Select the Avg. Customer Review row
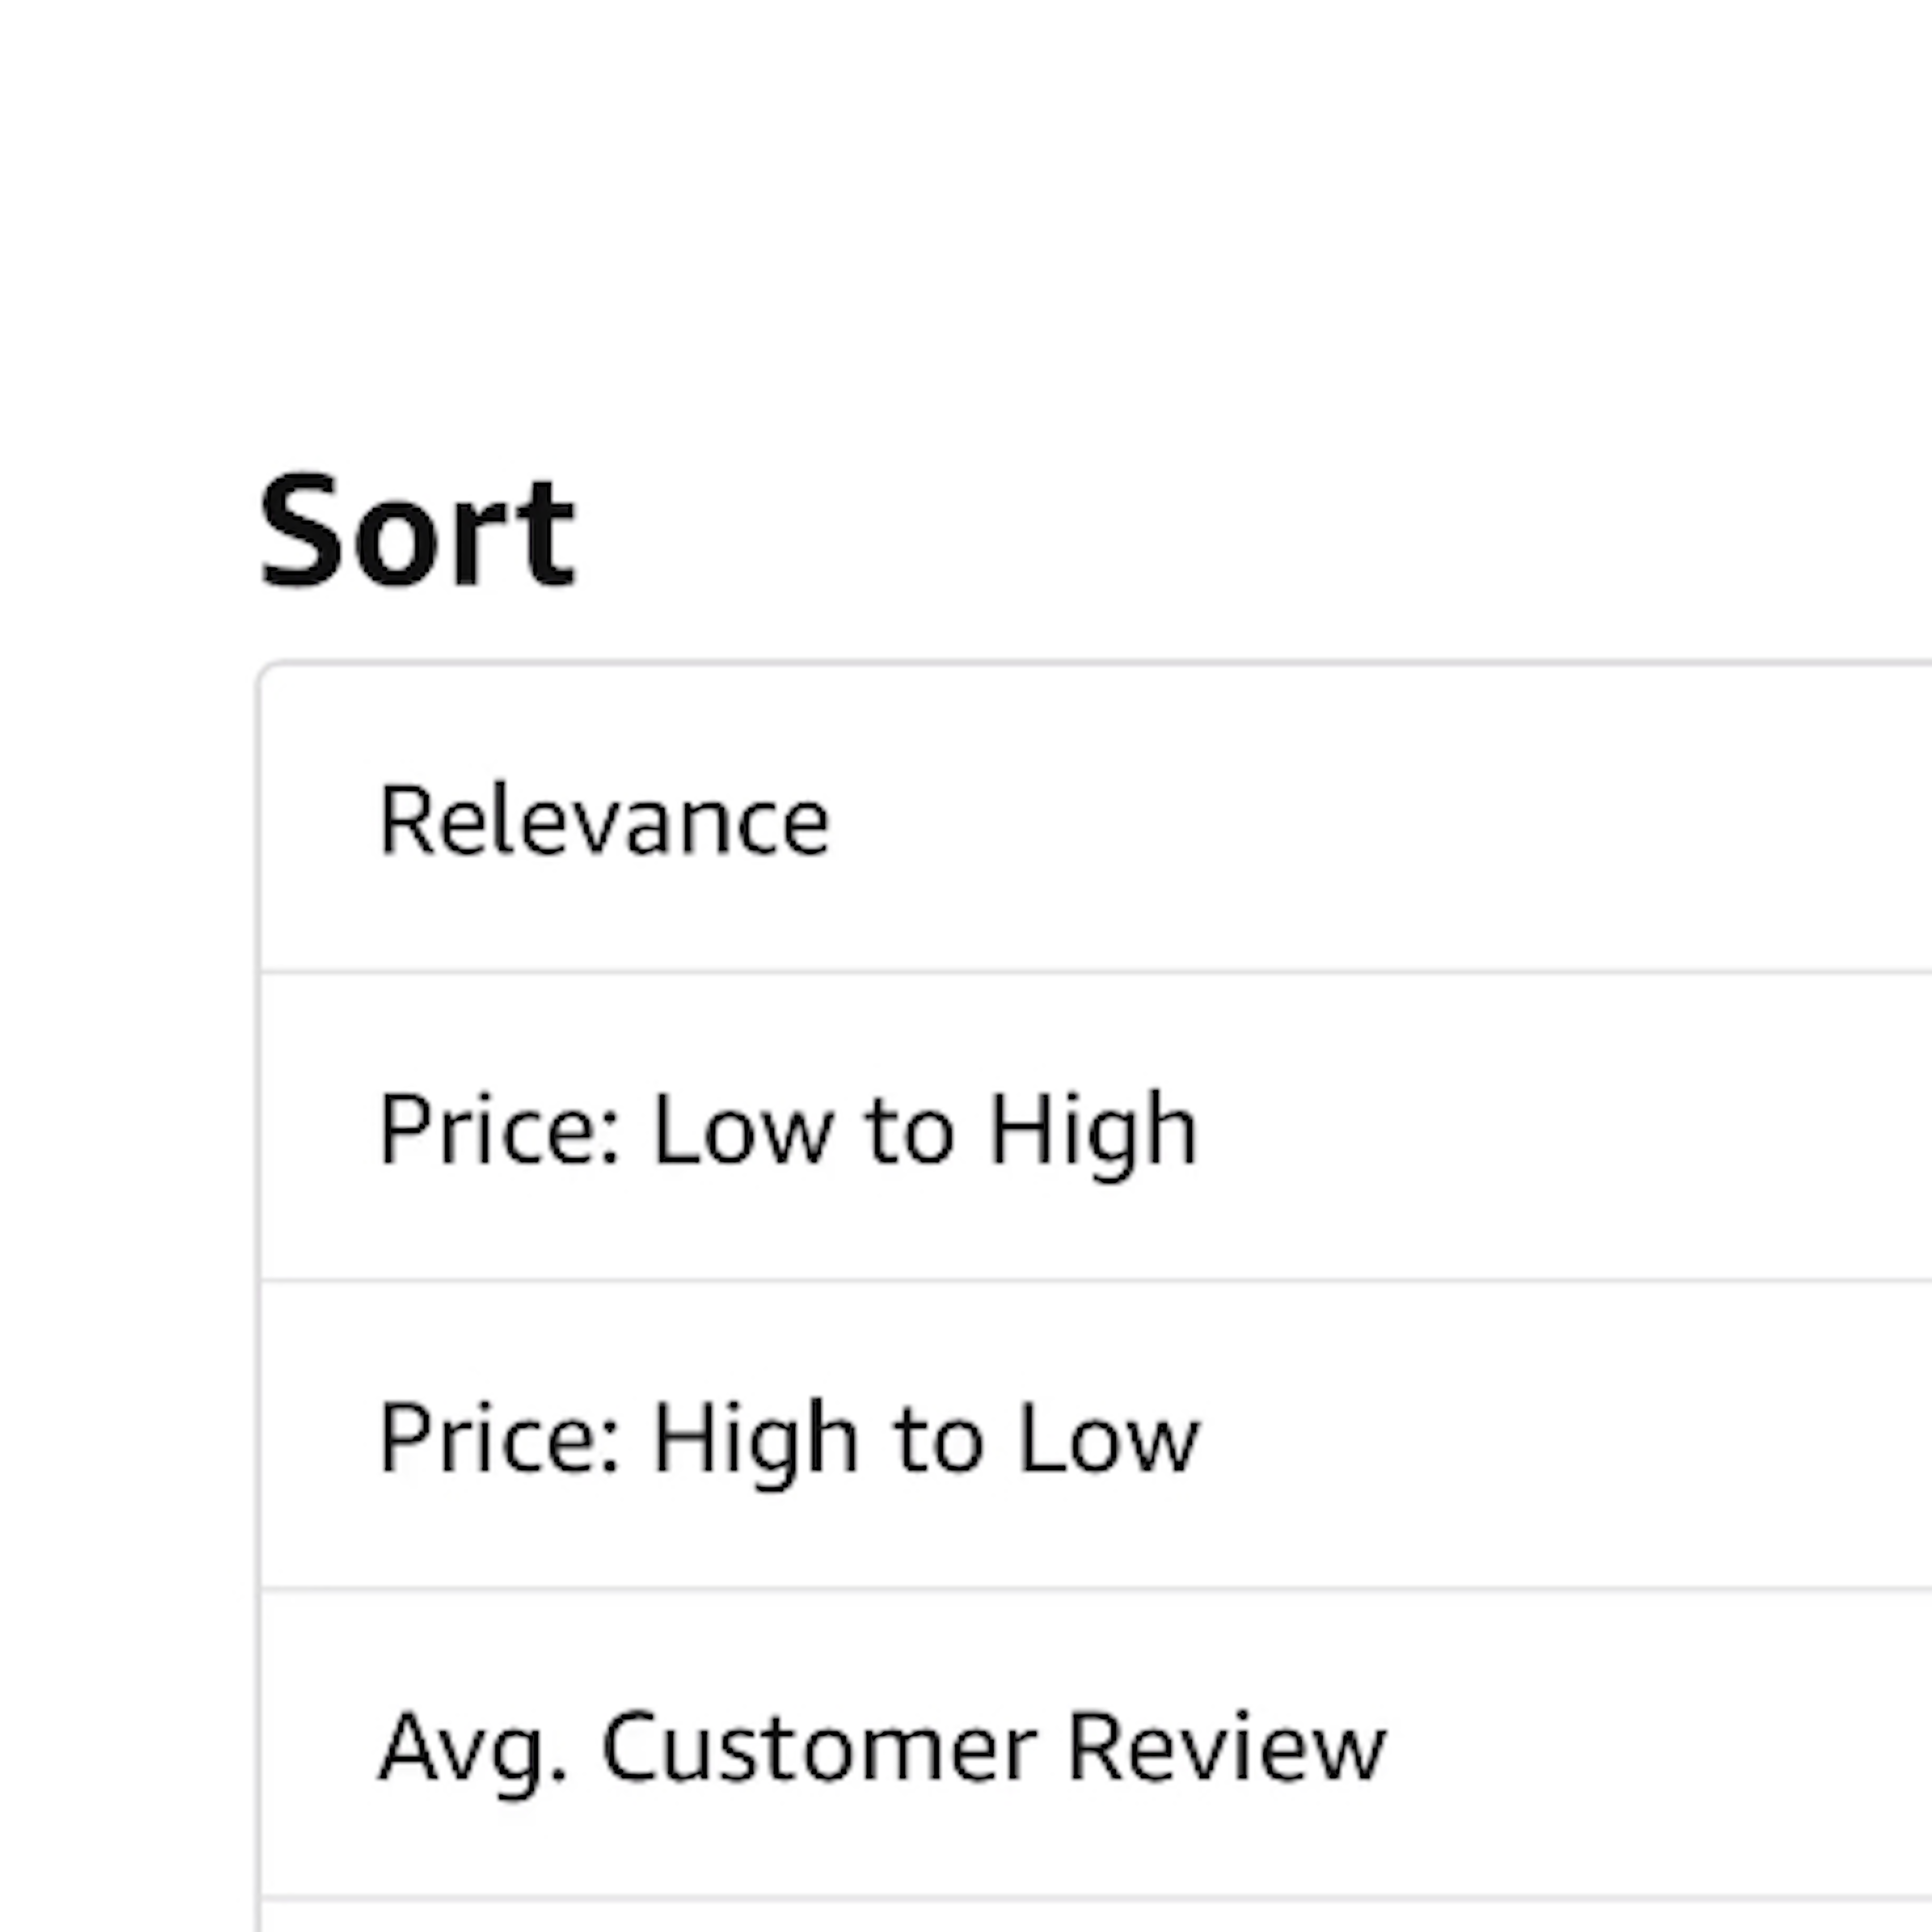Screen dimensions: 1932x1932 pyautogui.click(x=882, y=1746)
